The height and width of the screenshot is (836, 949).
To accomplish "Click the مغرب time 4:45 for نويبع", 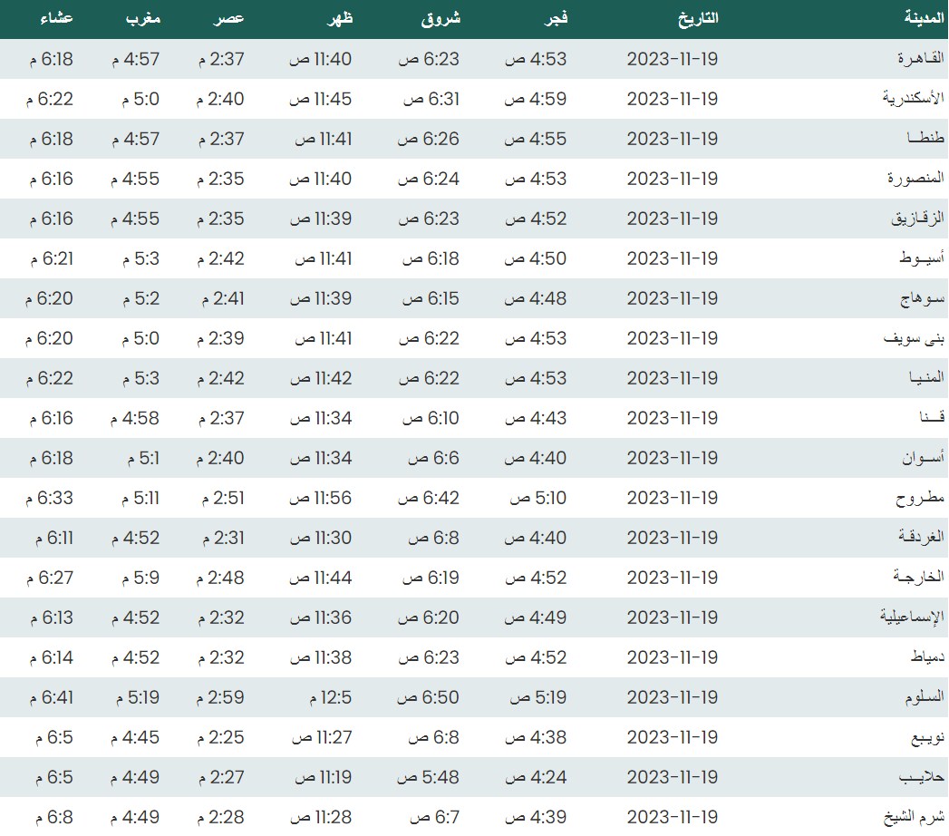I will click(x=135, y=737).
